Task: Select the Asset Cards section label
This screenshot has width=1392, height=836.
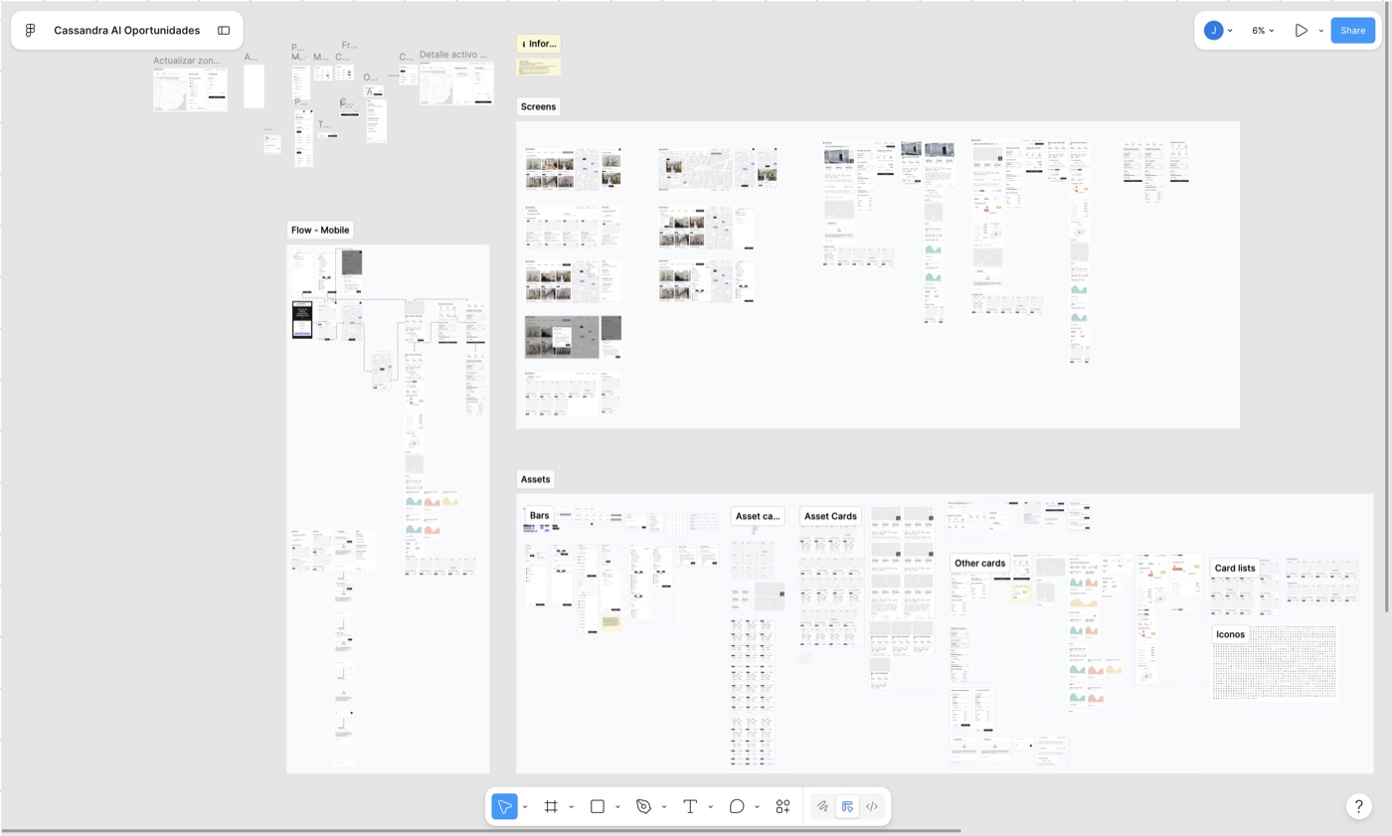Action: [x=830, y=516]
